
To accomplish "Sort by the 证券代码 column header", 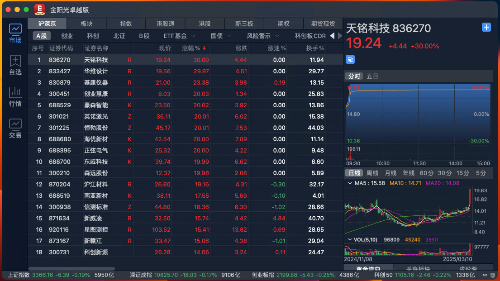I will (x=61, y=48).
